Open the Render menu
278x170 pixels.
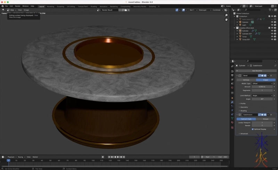pos(17,6)
